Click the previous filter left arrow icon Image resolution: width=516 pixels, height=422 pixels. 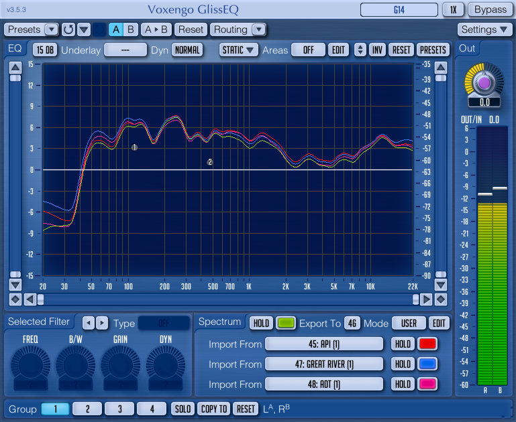pos(89,323)
